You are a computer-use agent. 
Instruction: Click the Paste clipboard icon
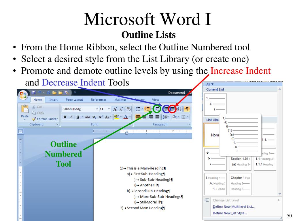tap(25, 109)
